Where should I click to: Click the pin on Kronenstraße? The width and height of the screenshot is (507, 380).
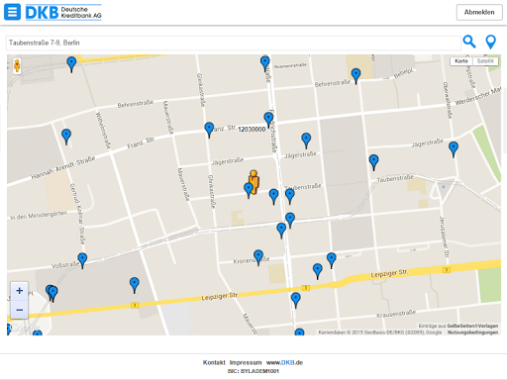[x=258, y=257]
